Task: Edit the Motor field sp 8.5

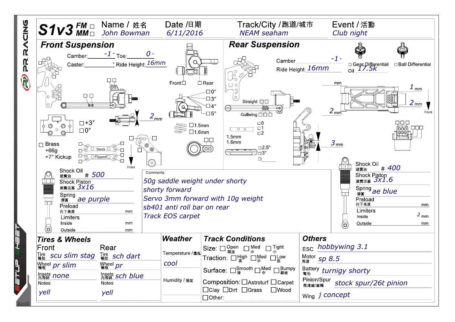Action: pos(374,259)
